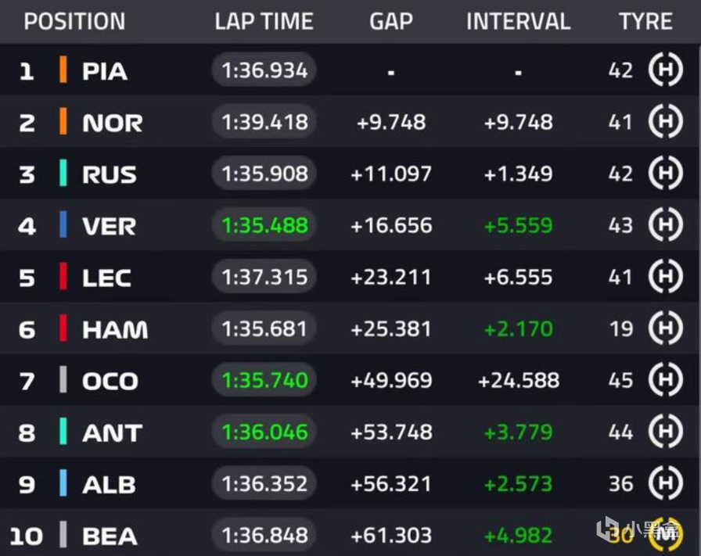Click the hard tyre icon for LEC
Image resolution: width=701 pixels, height=556 pixels.
(x=665, y=277)
